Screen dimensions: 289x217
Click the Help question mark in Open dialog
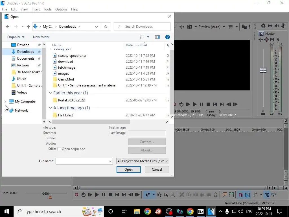(x=168, y=37)
